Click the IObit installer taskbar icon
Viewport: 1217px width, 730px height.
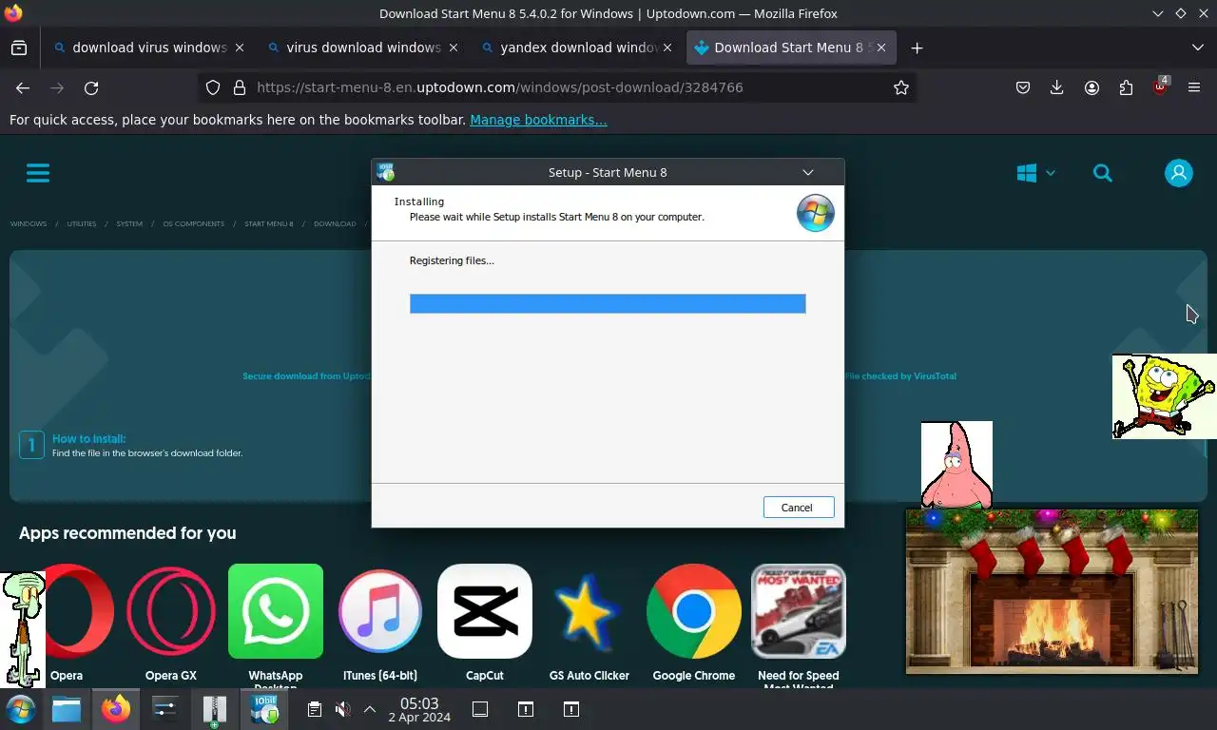264,709
